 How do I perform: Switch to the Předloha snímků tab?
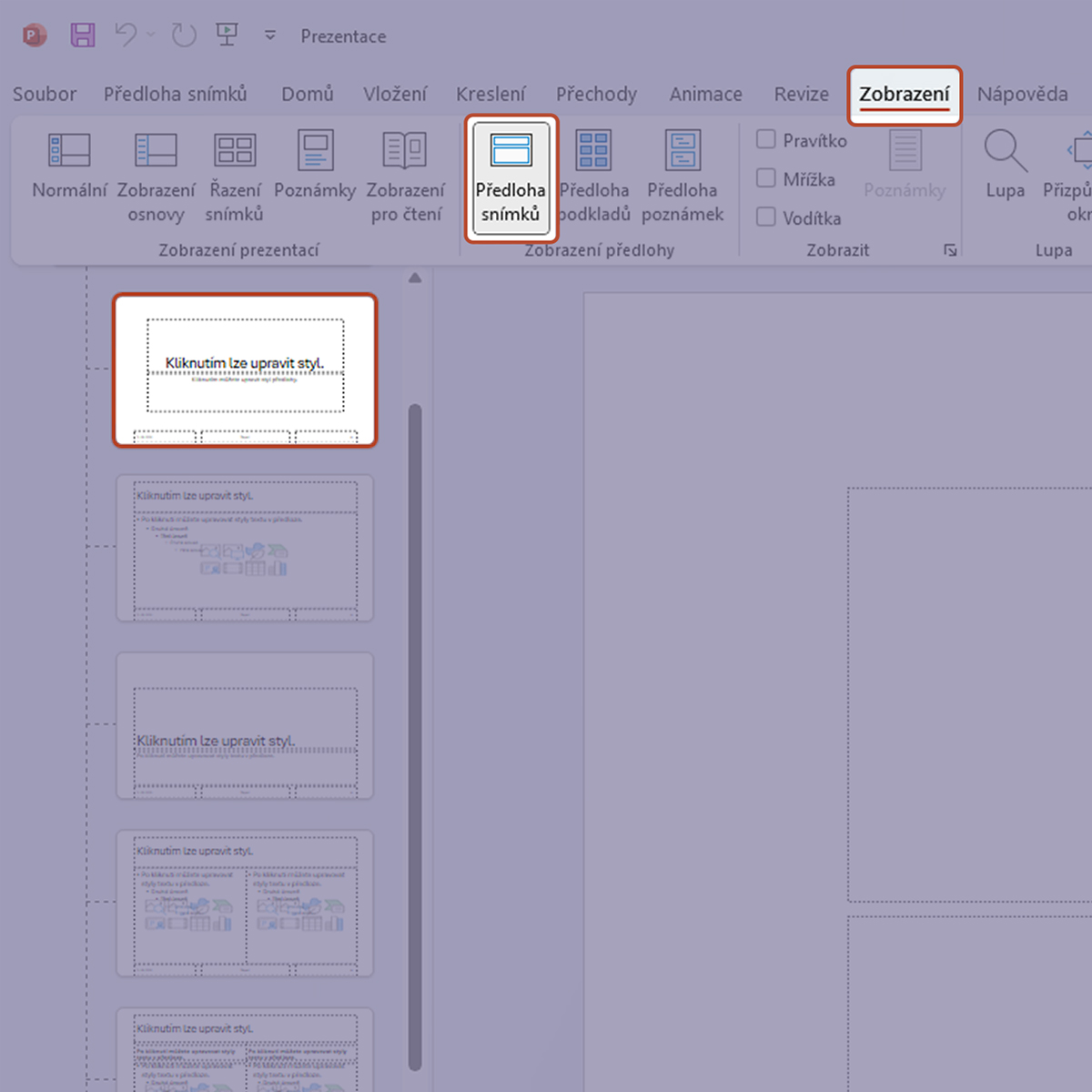coord(175,94)
